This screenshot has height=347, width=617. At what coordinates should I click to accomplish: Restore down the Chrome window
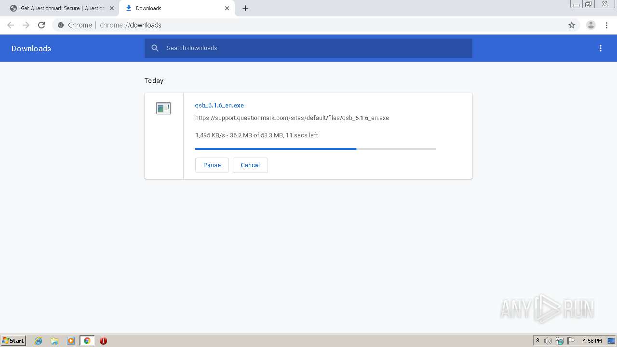point(589,4)
